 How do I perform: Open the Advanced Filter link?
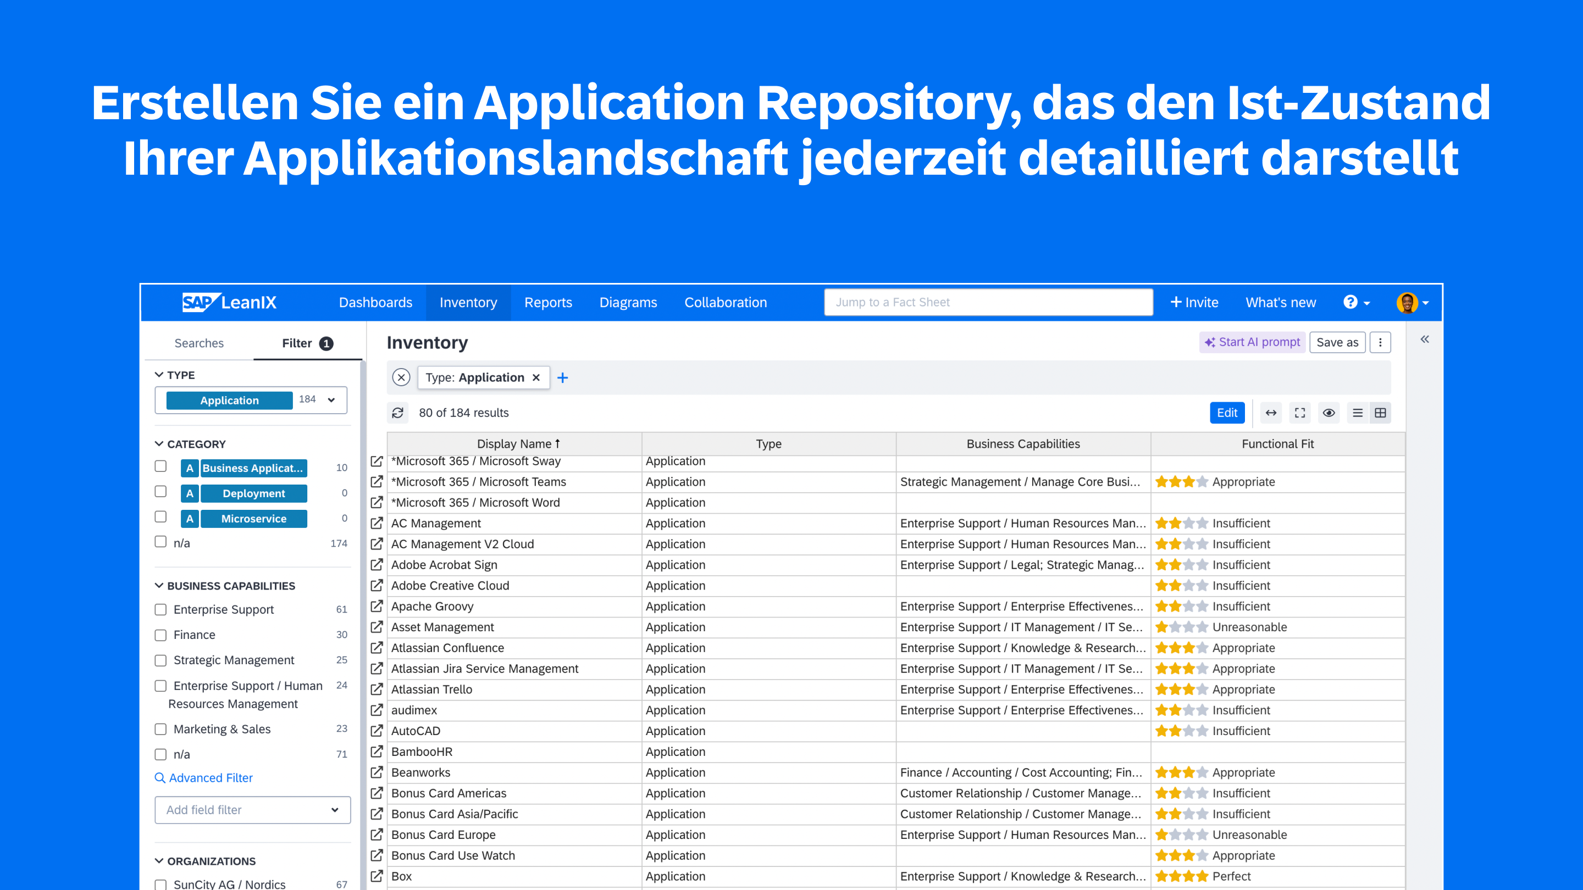pos(210,777)
